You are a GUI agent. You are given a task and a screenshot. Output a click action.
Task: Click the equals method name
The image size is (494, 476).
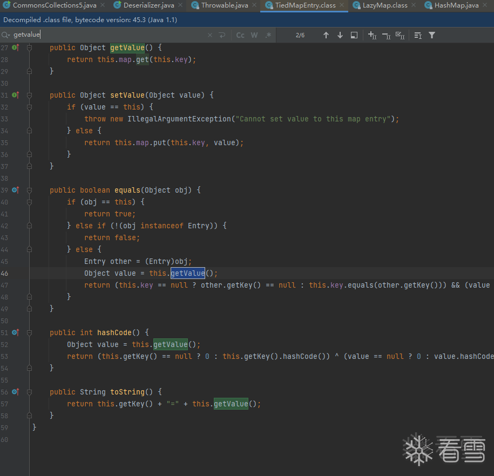click(127, 190)
